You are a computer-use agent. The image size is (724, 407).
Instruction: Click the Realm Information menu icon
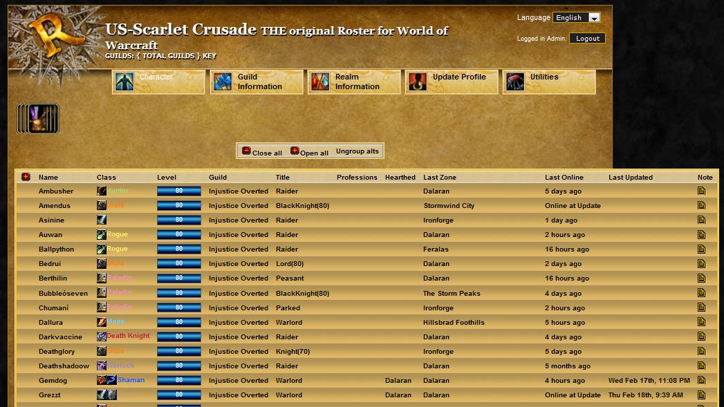[x=320, y=82]
